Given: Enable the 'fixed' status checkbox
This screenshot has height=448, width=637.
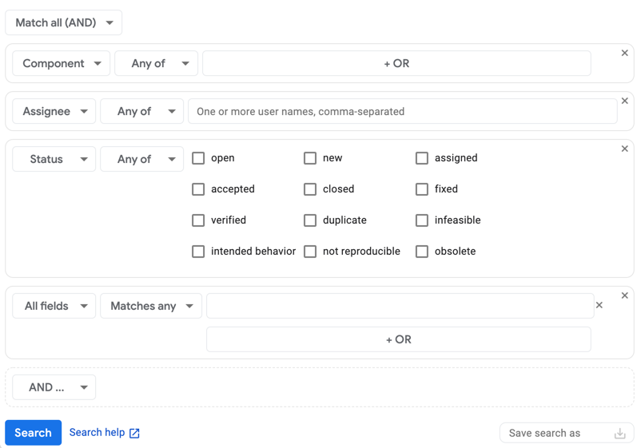Looking at the screenshot, I should point(422,189).
